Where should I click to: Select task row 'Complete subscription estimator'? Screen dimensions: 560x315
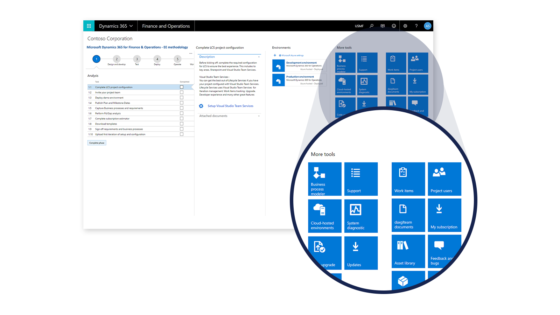[140, 119]
